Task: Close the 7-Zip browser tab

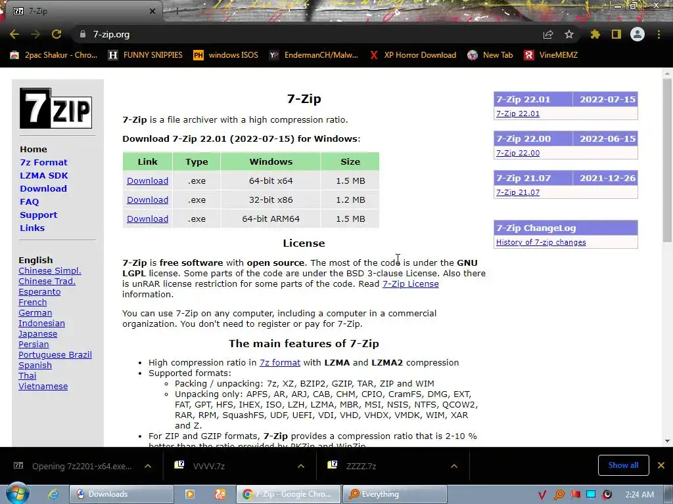Action: 152,11
